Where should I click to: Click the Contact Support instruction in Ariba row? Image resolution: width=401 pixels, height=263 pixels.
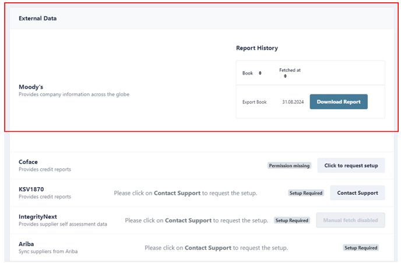click(x=216, y=248)
